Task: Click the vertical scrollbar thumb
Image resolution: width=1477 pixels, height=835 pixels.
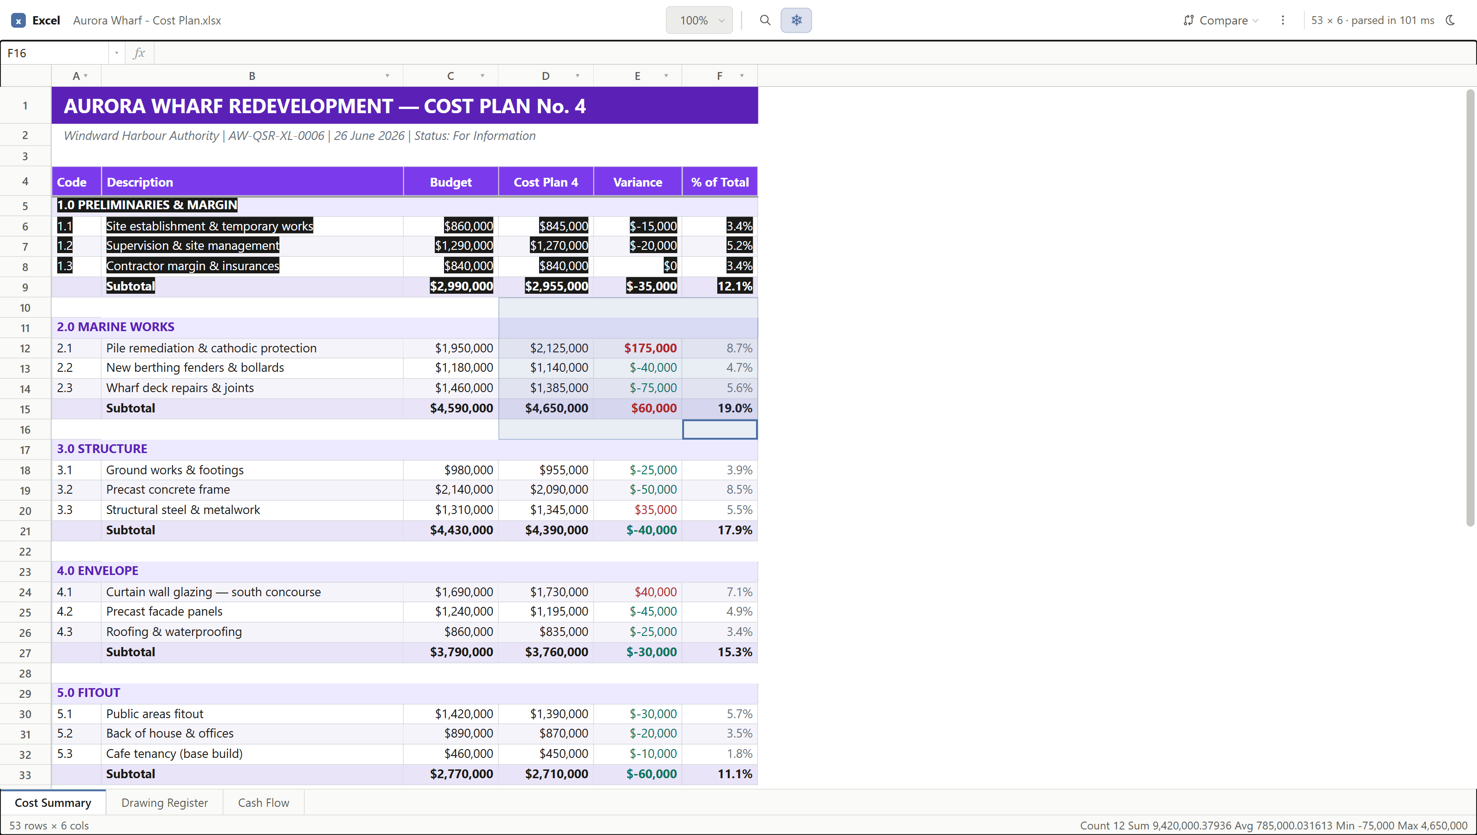Action: 1470,307
